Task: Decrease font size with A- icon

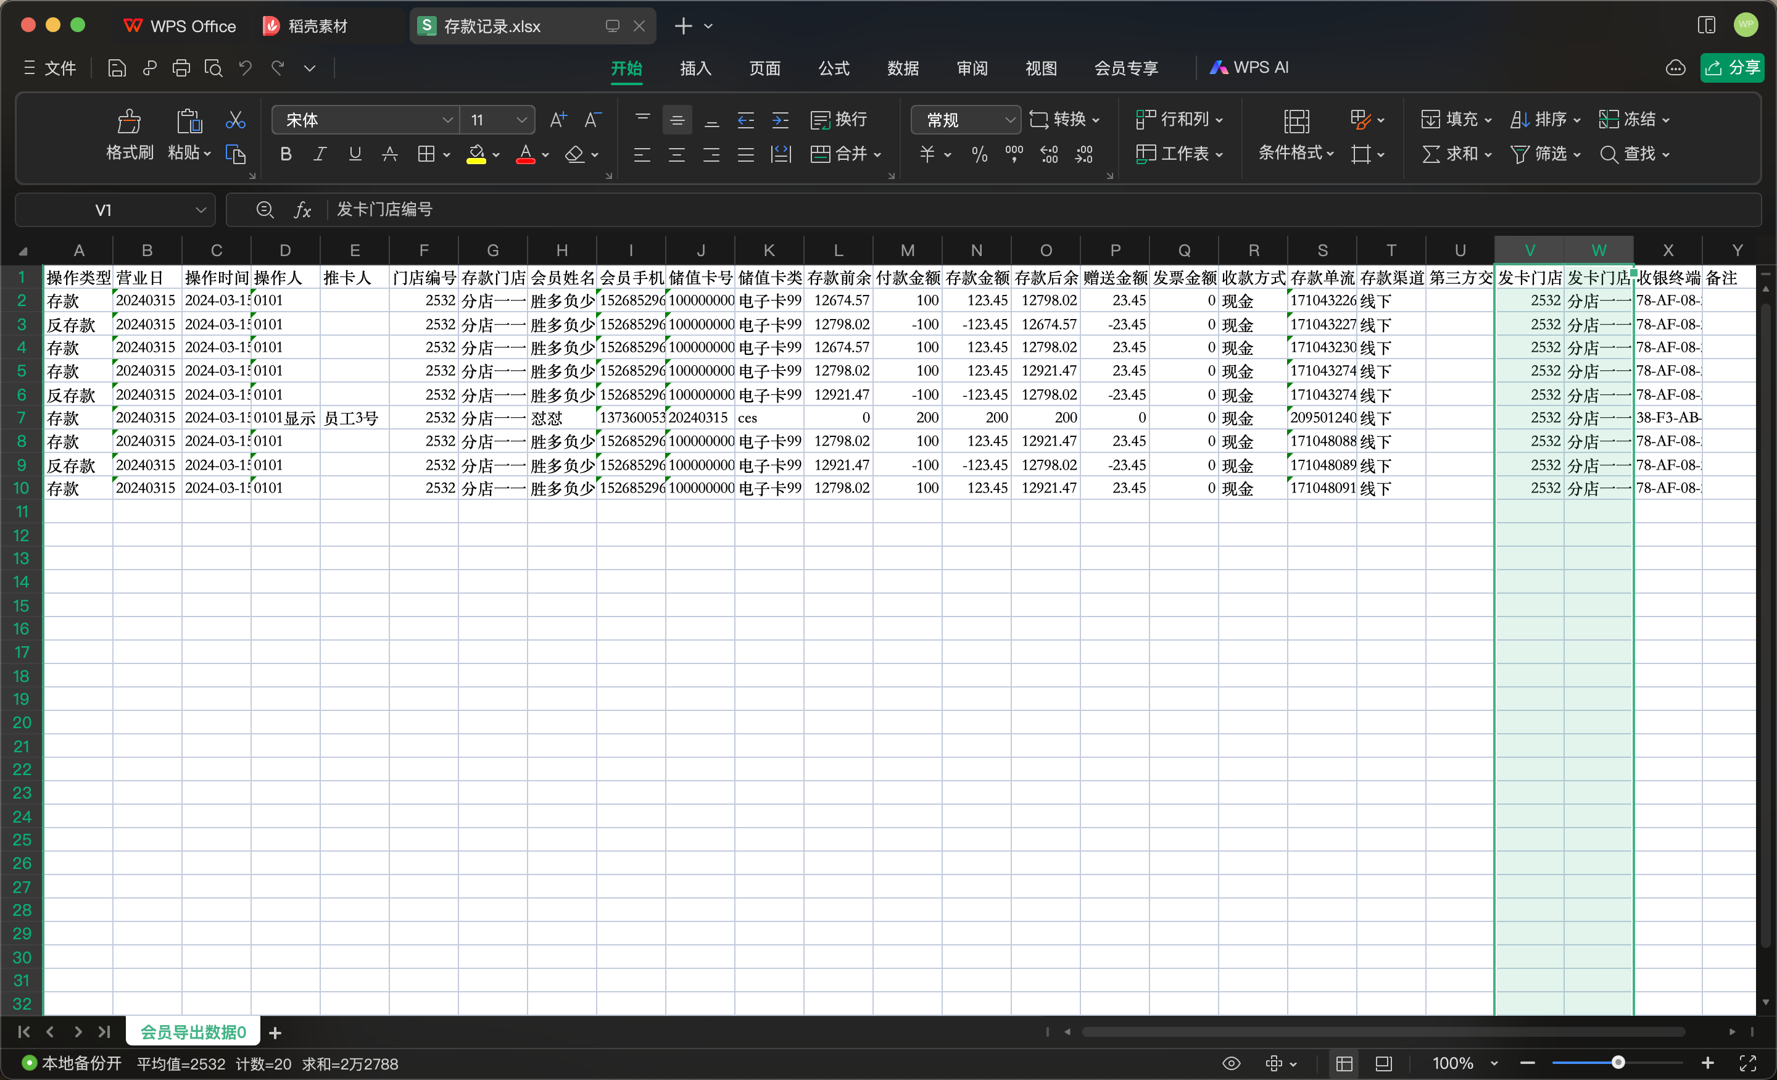Action: 593,120
